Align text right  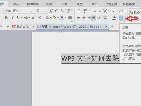click(x=89, y=18)
